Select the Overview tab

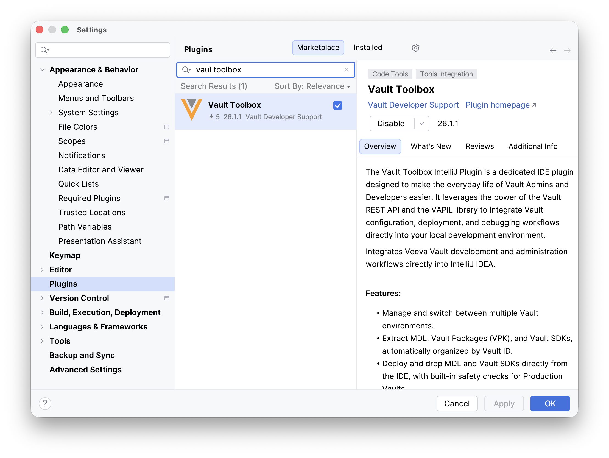[x=380, y=147]
